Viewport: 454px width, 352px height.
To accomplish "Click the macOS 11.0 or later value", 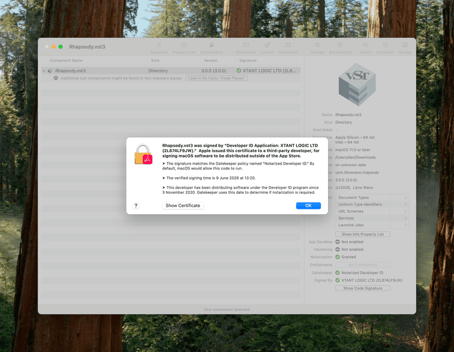I will click(x=352, y=150).
